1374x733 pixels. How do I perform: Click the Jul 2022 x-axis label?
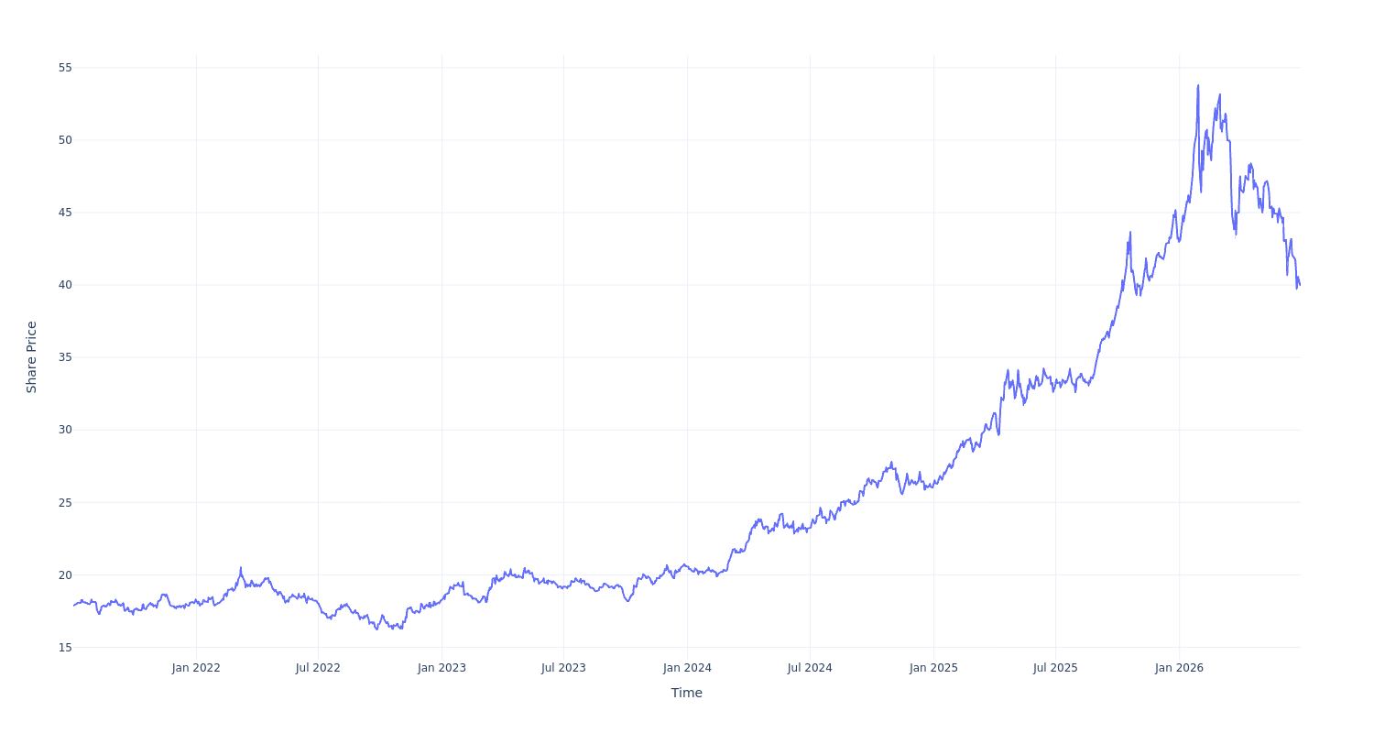click(318, 668)
